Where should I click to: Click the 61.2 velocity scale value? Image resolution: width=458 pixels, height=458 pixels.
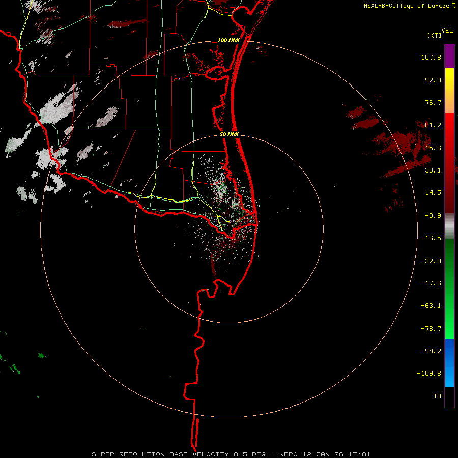click(x=433, y=125)
